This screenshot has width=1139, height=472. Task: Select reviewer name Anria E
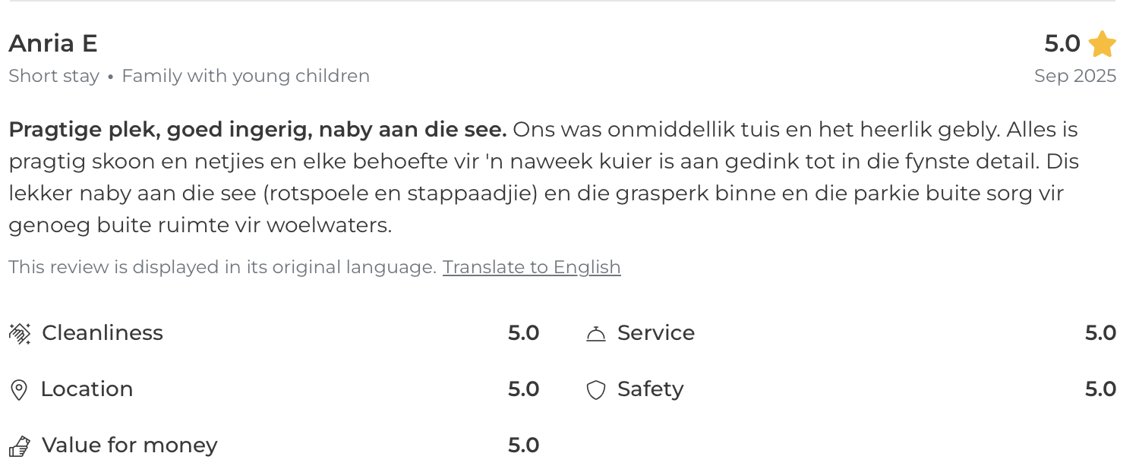[x=53, y=43]
